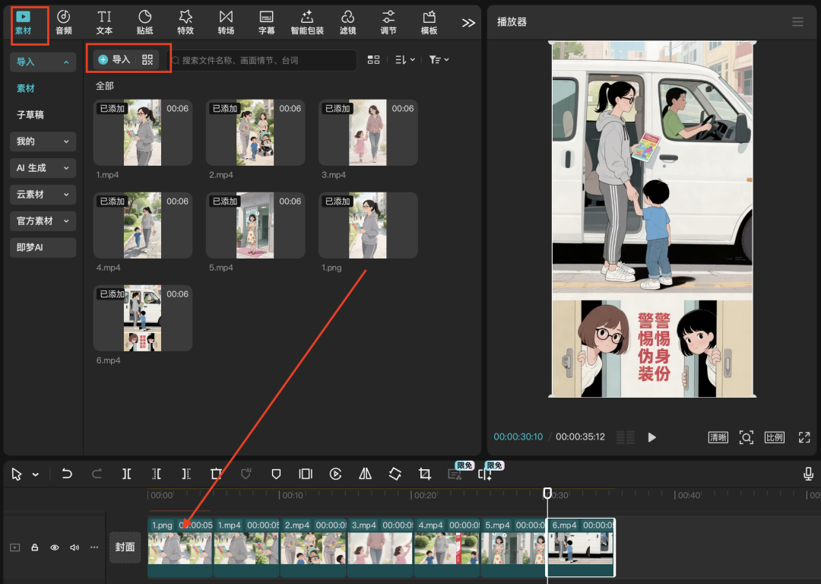Split the clip at the playhead
This screenshot has width=821, height=584.
[x=127, y=474]
